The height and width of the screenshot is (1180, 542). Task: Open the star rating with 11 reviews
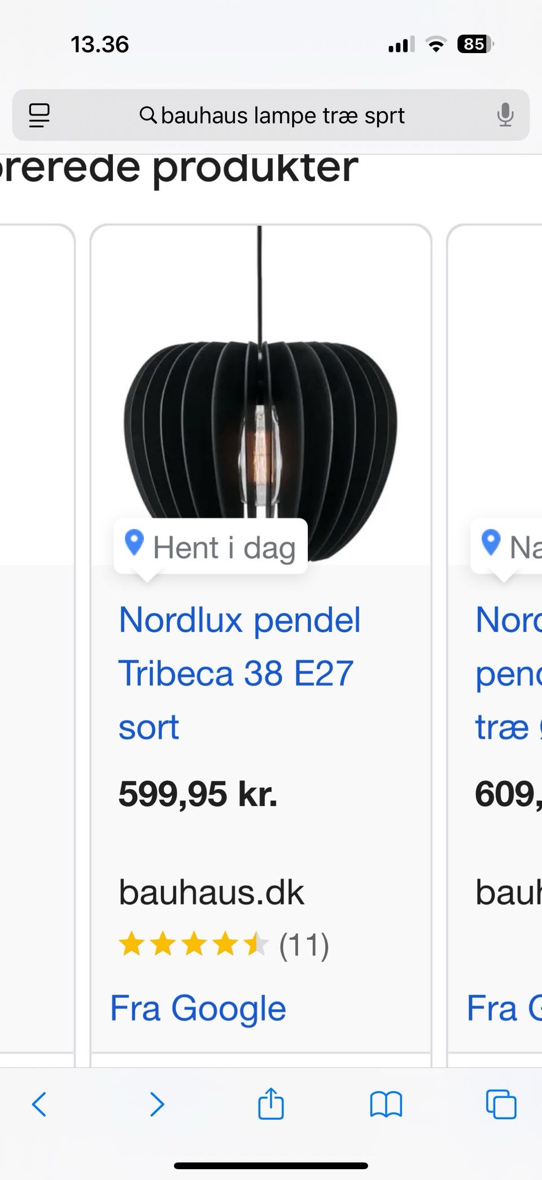point(224,945)
